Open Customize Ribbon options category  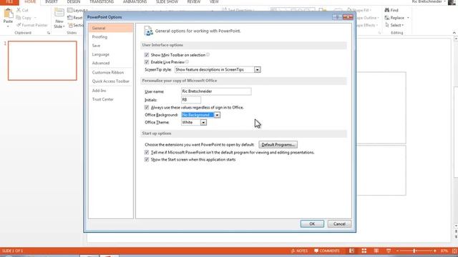(x=111, y=73)
